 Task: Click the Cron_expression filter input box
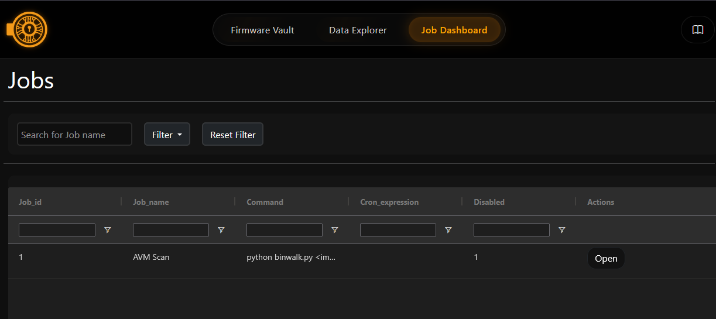pyautogui.click(x=398, y=230)
